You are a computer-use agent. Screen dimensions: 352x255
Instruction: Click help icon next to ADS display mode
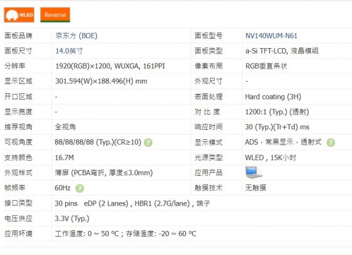pos(330,142)
